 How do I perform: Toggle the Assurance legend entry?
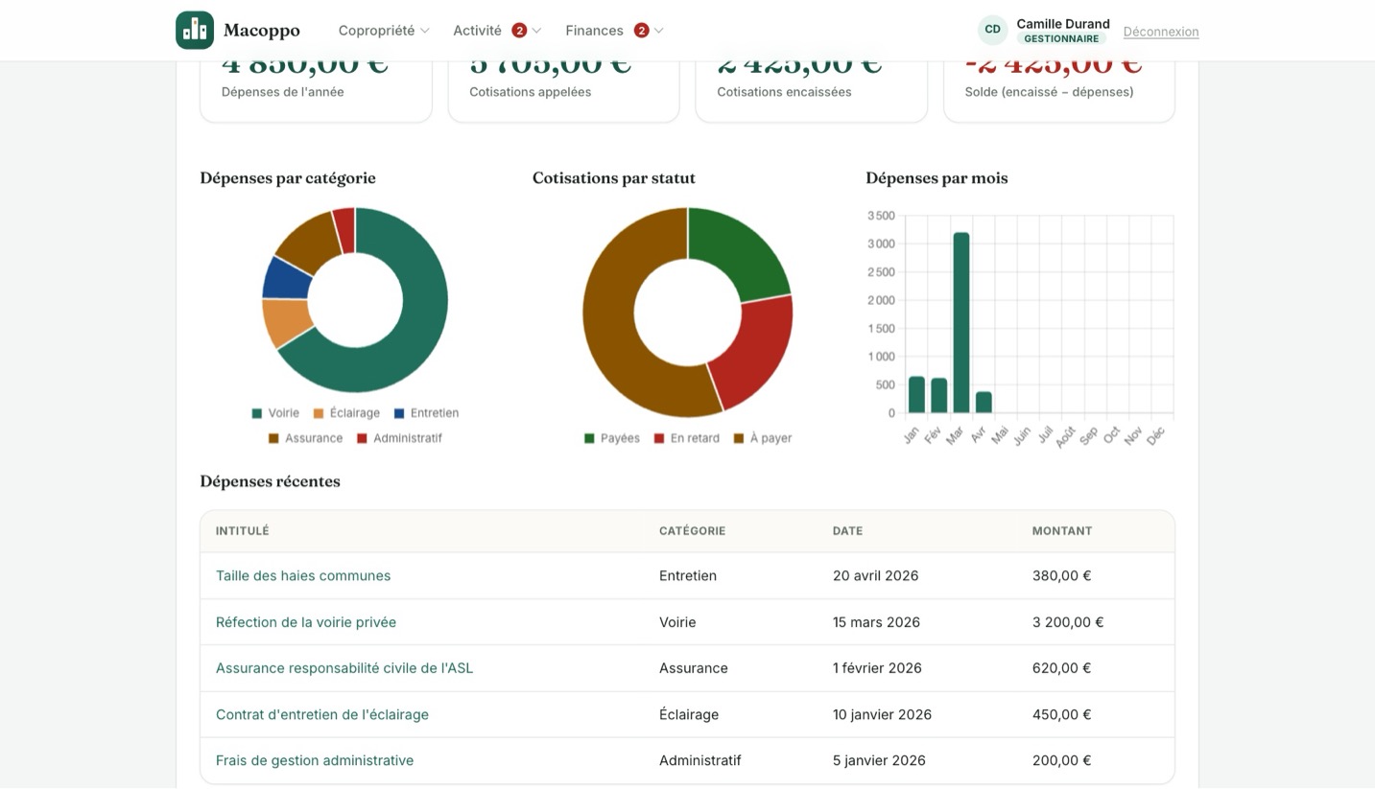[x=305, y=438]
